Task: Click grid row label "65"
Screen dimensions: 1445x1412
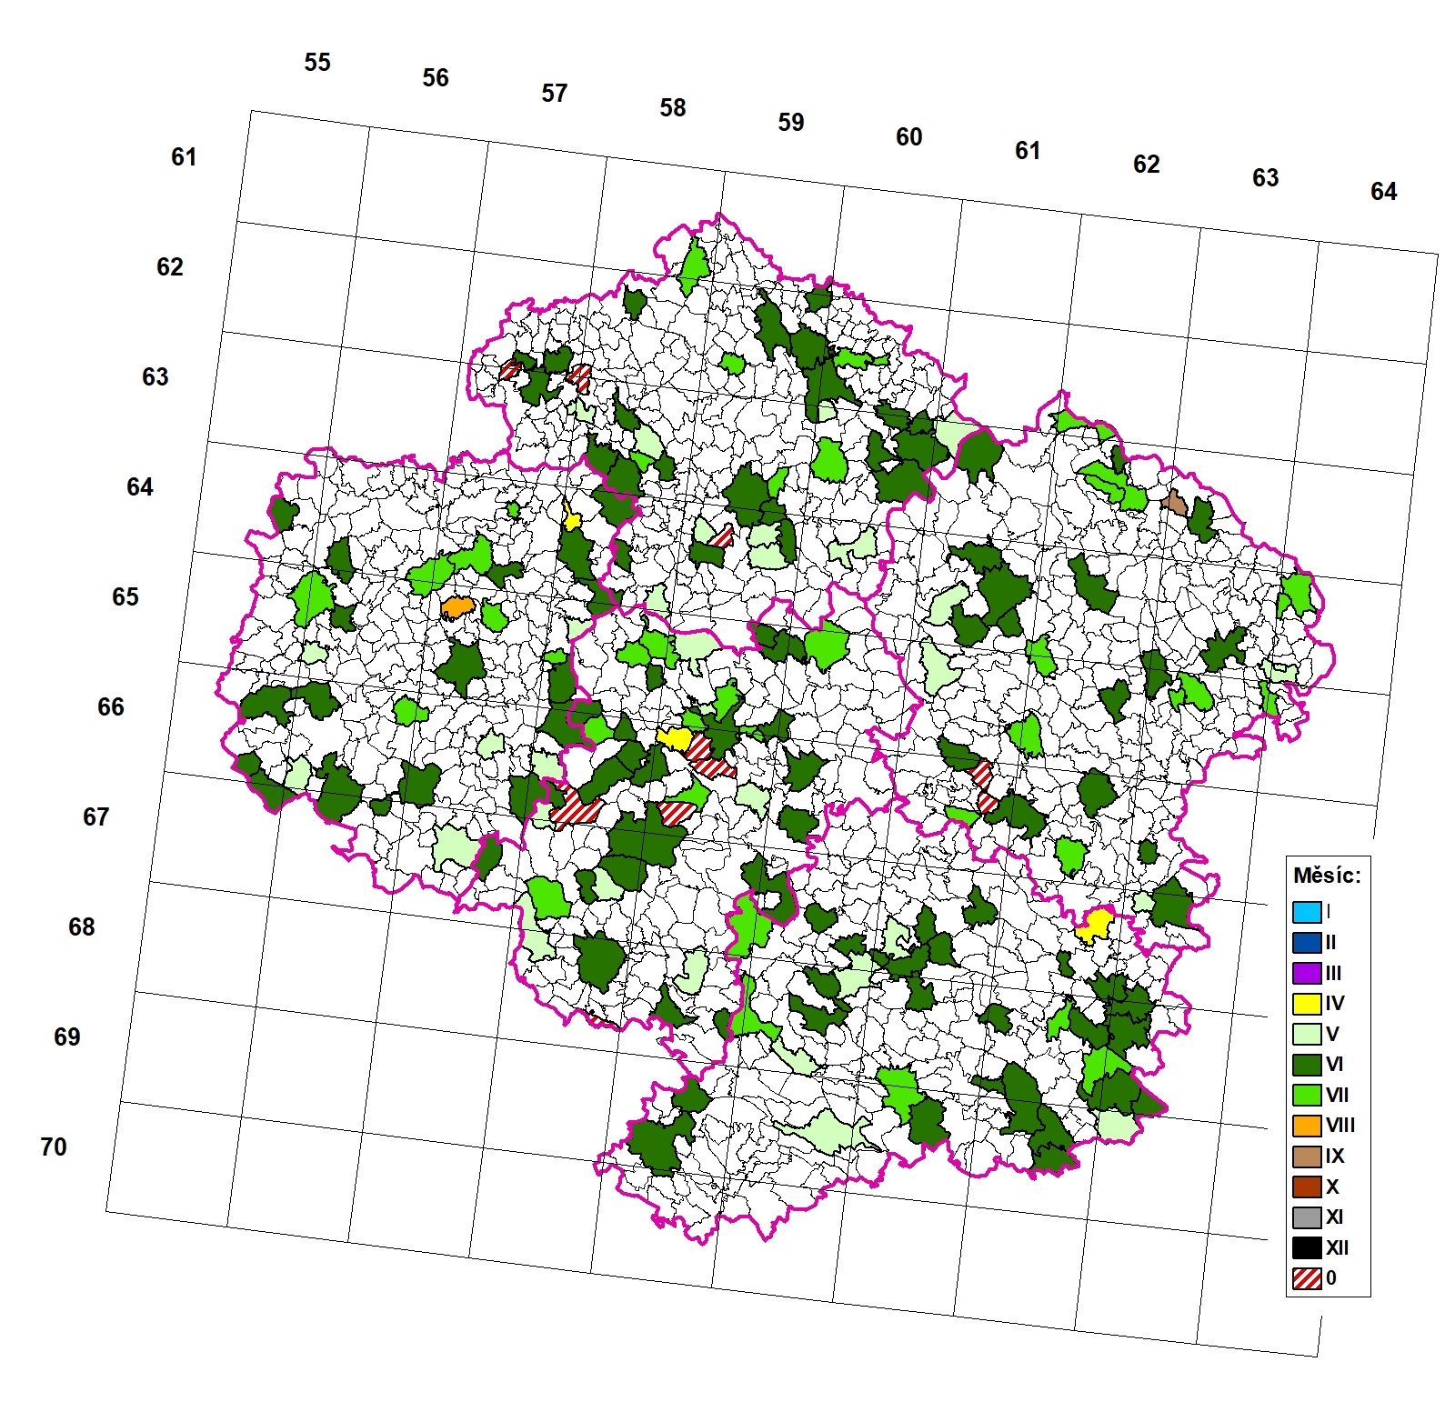Action: (125, 597)
